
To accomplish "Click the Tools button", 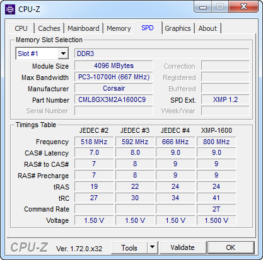I will pyautogui.click(x=129, y=247).
